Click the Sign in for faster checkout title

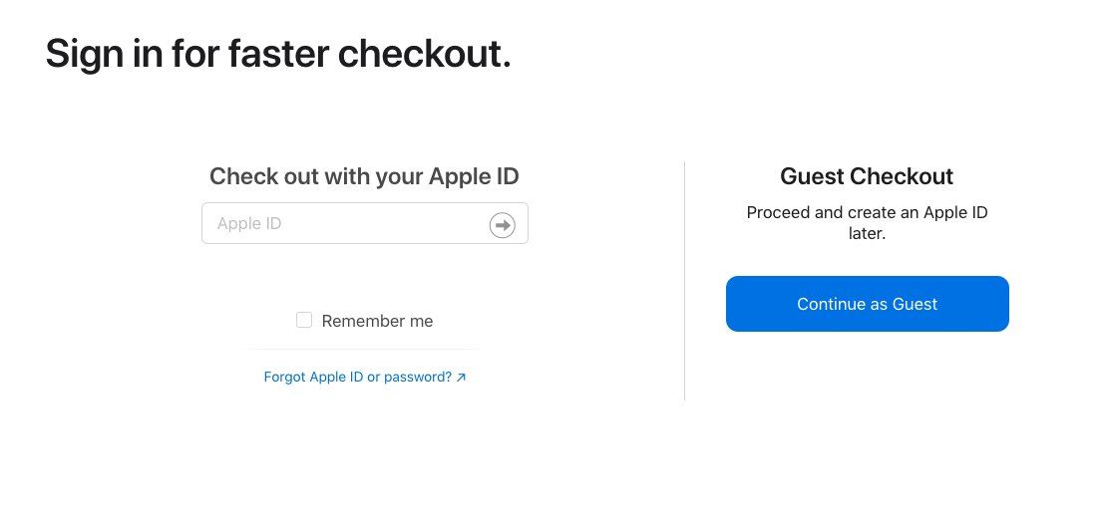(277, 54)
